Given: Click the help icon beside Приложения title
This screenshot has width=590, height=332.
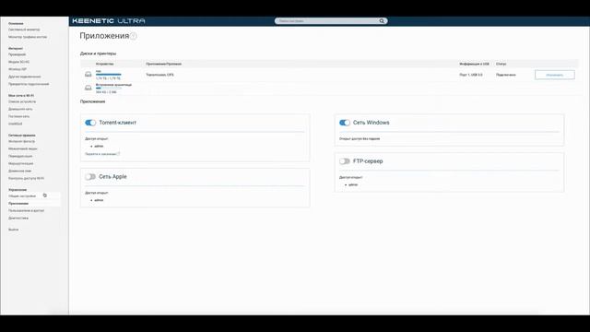Looking at the screenshot, I should [x=133, y=36].
